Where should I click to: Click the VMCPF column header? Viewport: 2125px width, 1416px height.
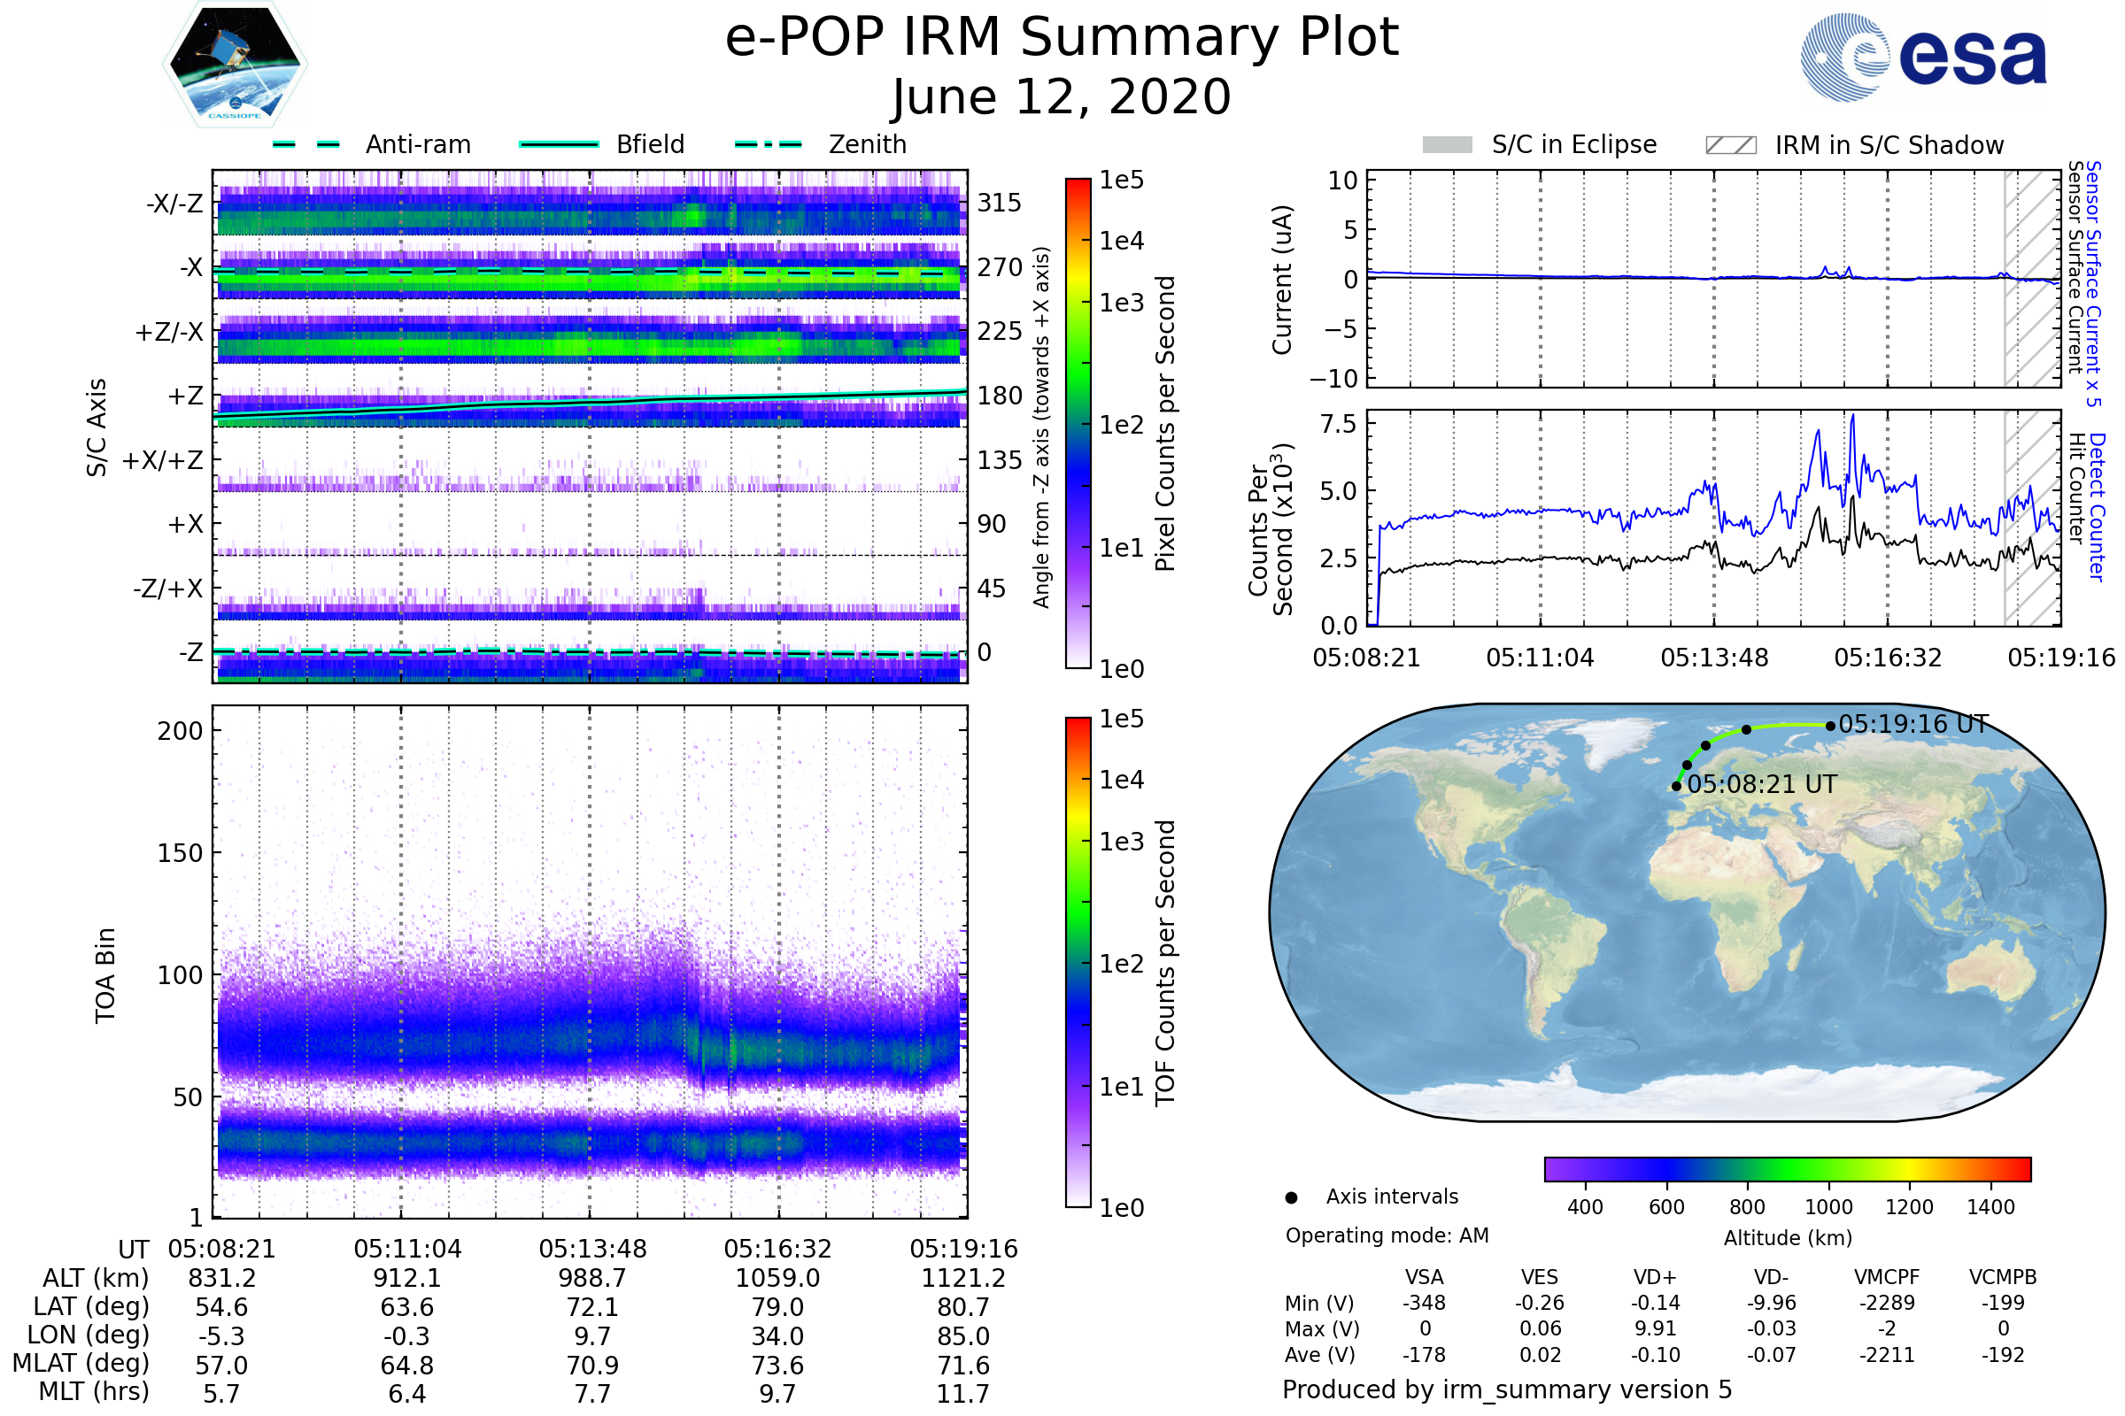1887,1277
